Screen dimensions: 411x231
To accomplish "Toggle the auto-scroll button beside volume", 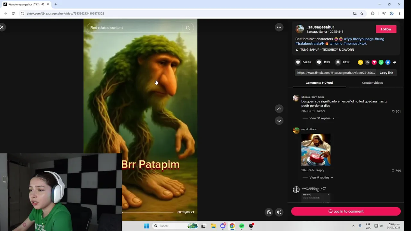I will click(x=269, y=212).
